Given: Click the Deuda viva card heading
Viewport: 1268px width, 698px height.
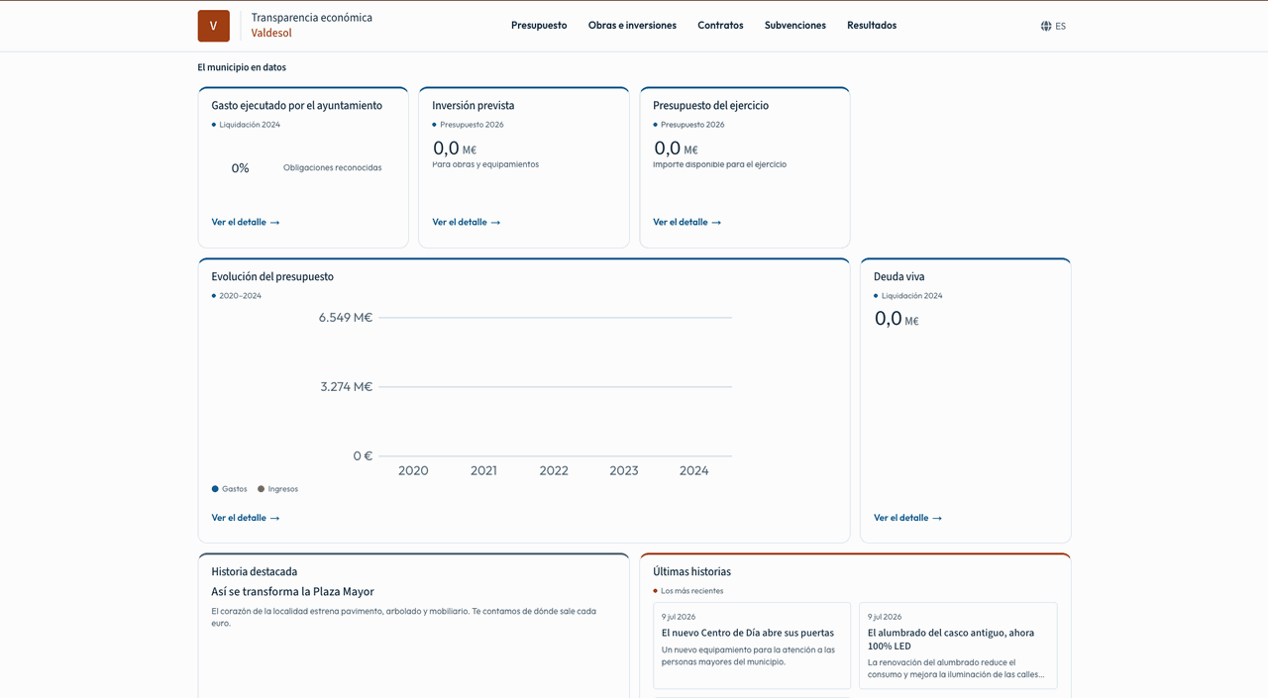Looking at the screenshot, I should click(899, 277).
